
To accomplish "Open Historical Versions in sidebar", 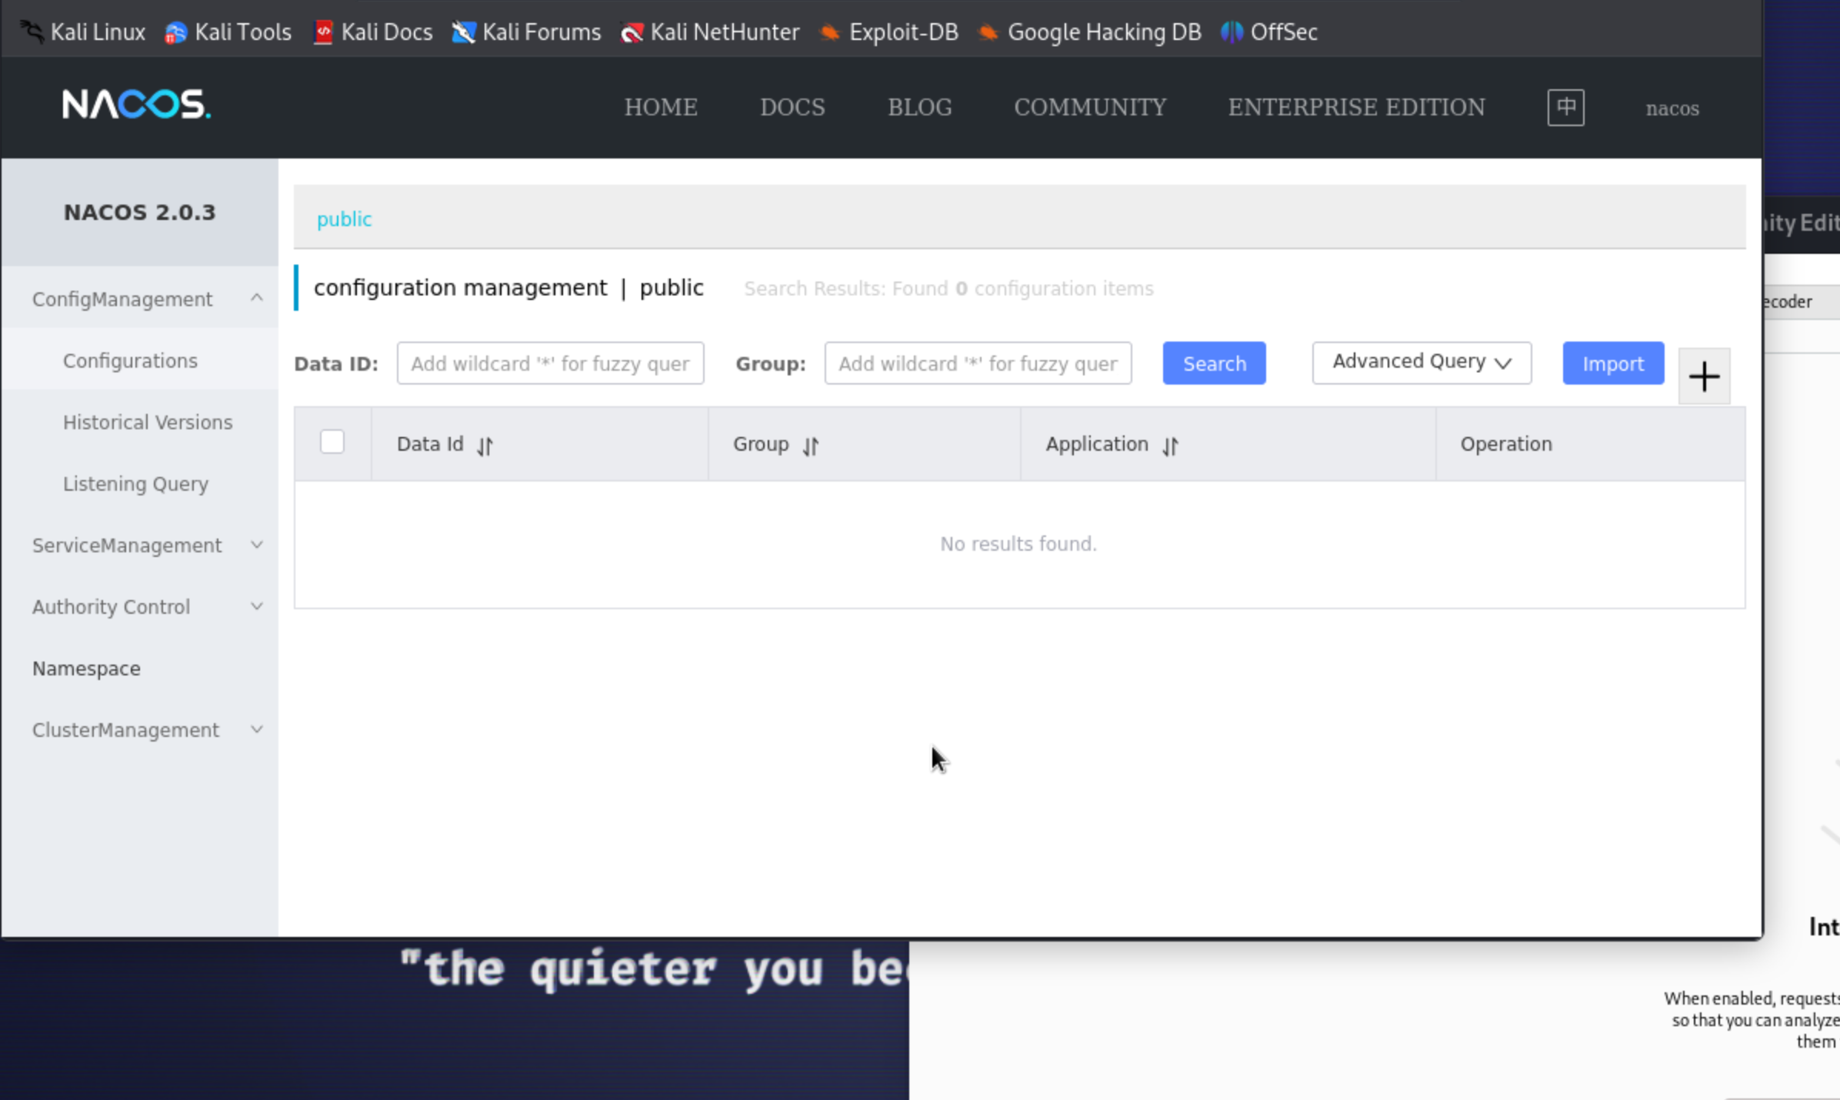I will [x=147, y=422].
